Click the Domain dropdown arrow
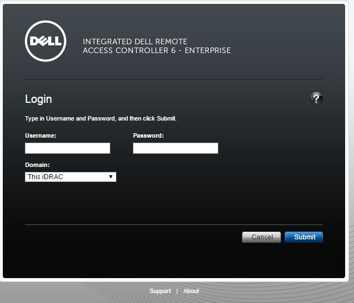Viewport: 354px width, 303px height. pyautogui.click(x=111, y=177)
